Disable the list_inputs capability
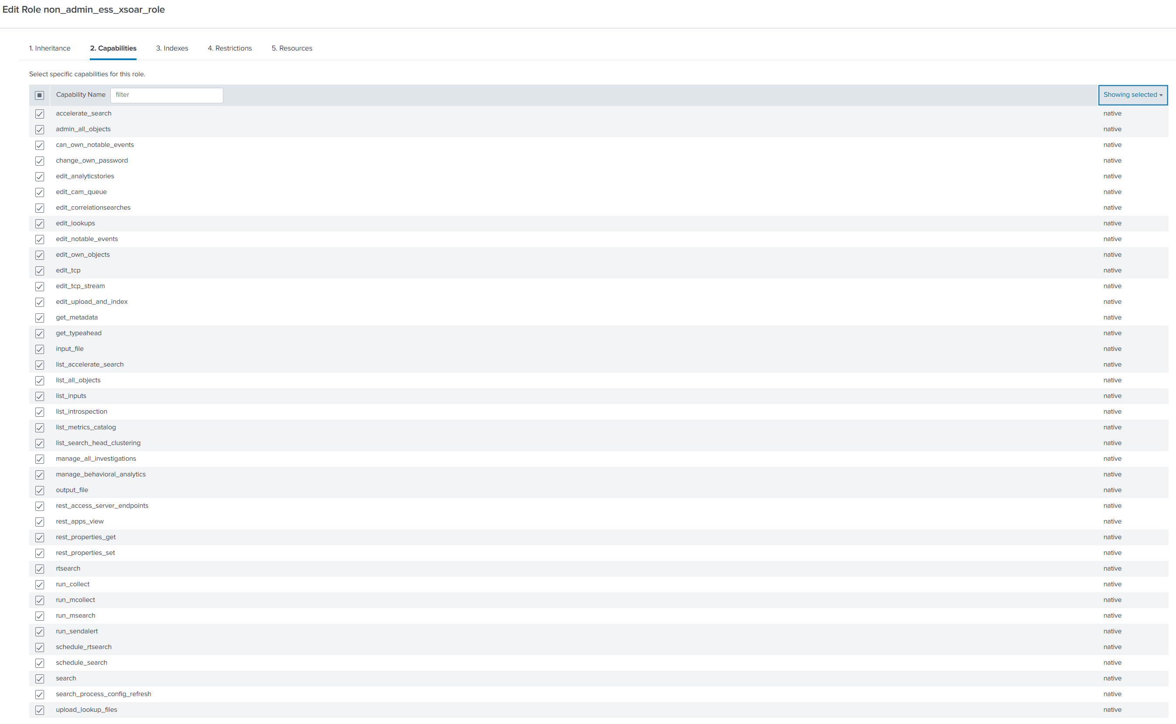Image resolution: width=1176 pixels, height=724 pixels. click(x=40, y=397)
